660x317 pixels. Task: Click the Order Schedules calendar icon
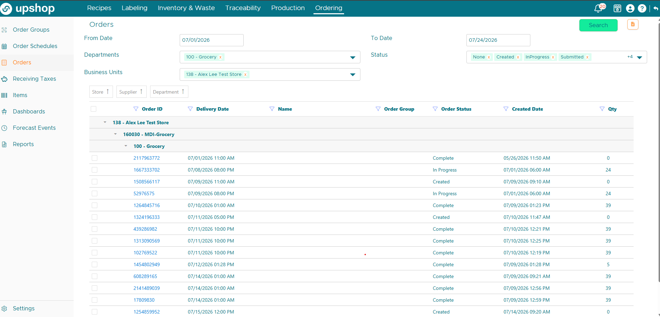click(4, 46)
